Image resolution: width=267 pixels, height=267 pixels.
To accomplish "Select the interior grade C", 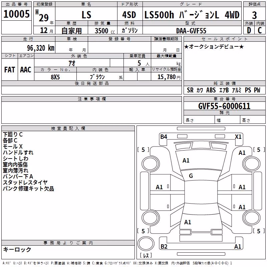I will pyautogui.click(x=260, y=30).
